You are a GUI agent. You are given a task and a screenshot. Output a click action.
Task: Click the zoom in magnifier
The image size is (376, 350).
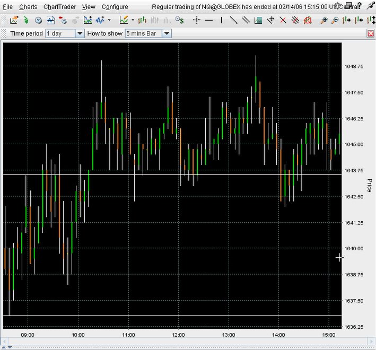click(x=324, y=20)
